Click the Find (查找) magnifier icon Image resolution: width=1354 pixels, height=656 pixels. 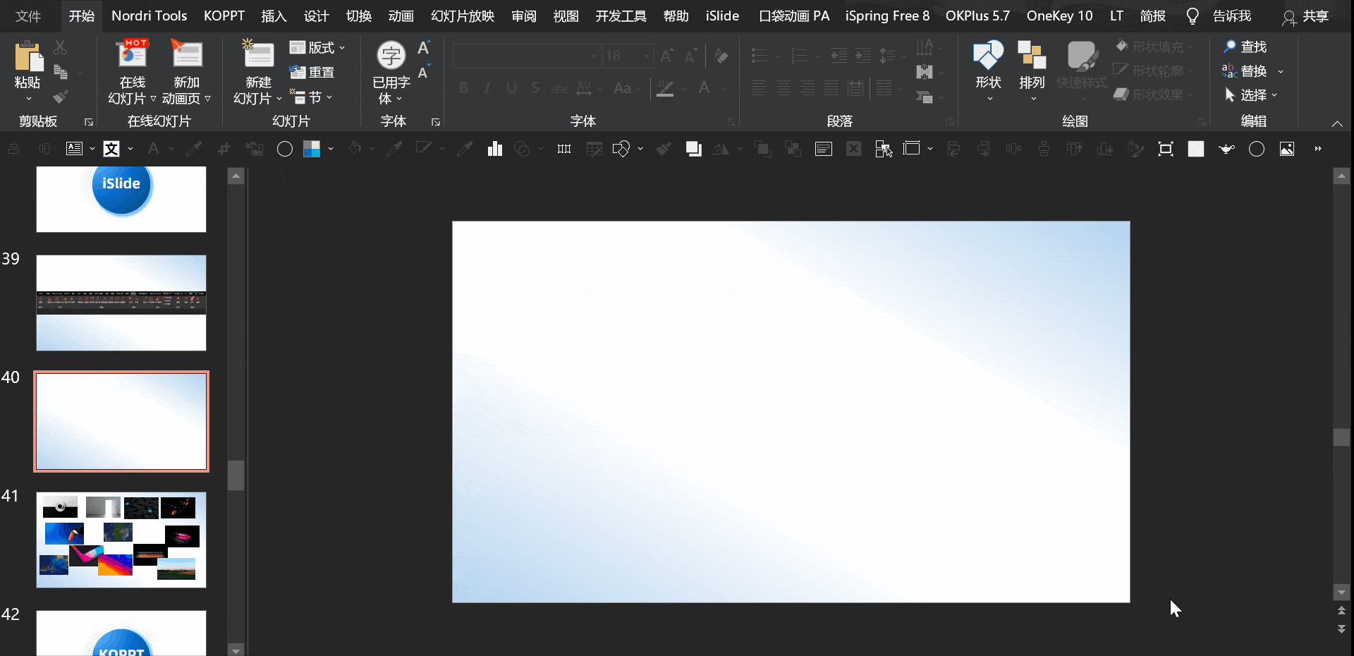point(1229,47)
